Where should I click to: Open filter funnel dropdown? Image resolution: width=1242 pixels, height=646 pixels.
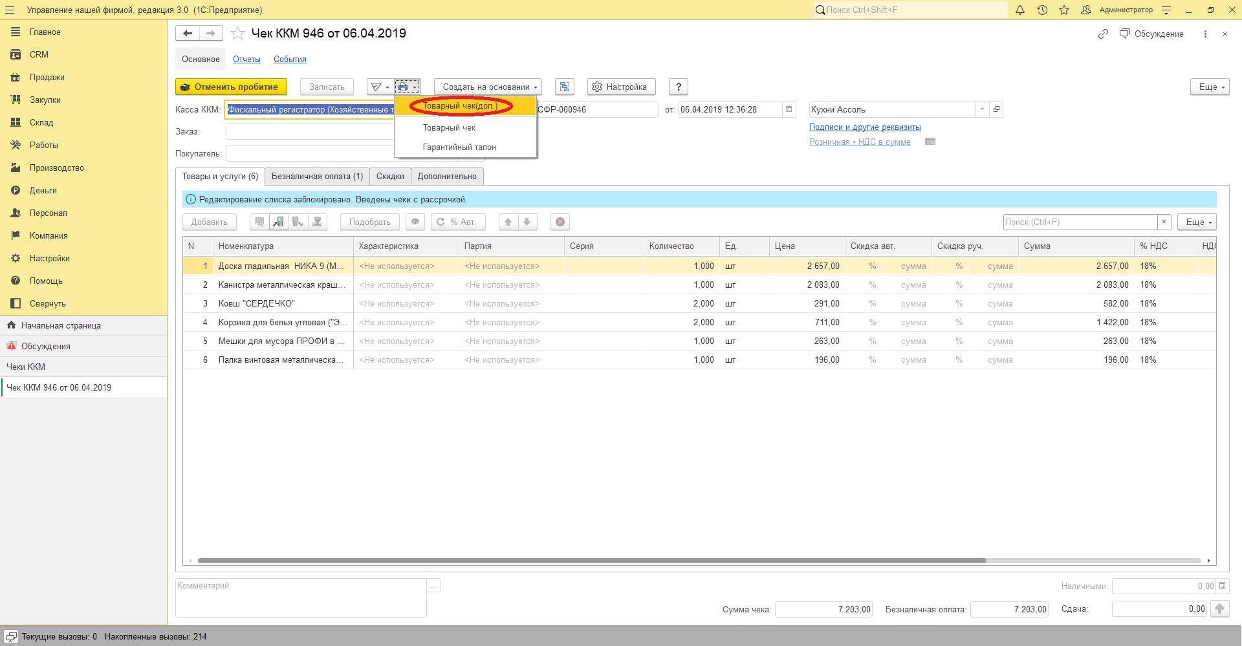coord(380,87)
